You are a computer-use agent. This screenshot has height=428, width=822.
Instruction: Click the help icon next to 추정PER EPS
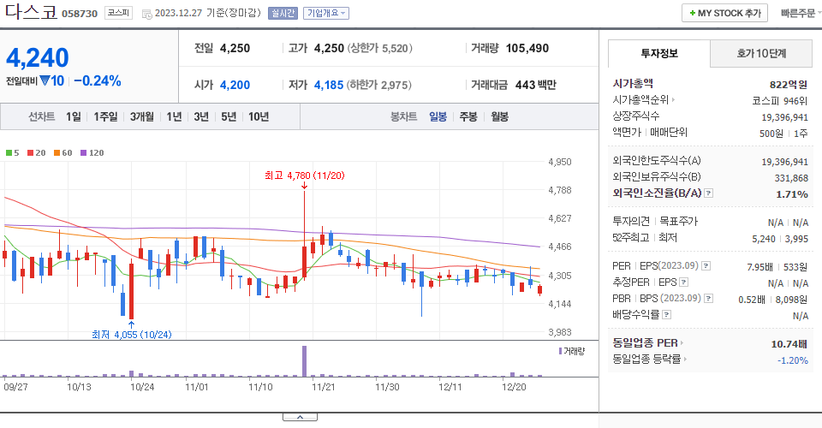[x=683, y=282]
